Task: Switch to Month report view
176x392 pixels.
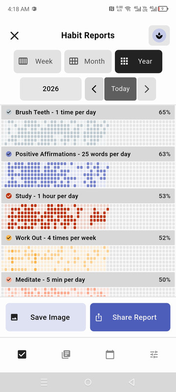Action: point(88,61)
